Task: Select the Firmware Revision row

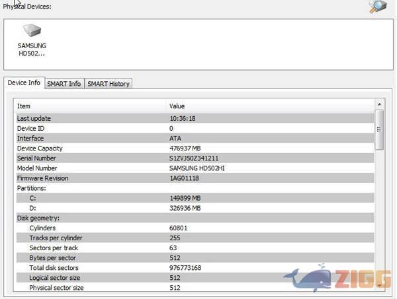Action: coord(195,178)
